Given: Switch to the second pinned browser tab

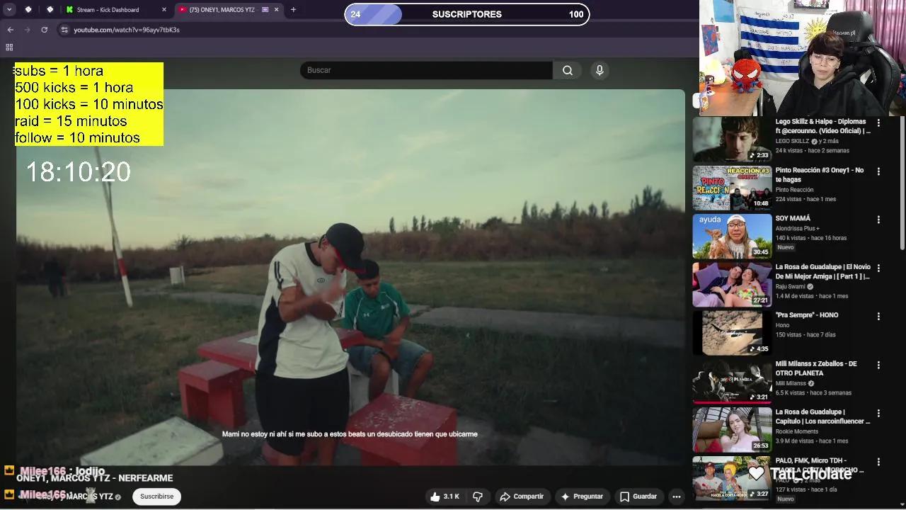Looking at the screenshot, I should (50, 10).
